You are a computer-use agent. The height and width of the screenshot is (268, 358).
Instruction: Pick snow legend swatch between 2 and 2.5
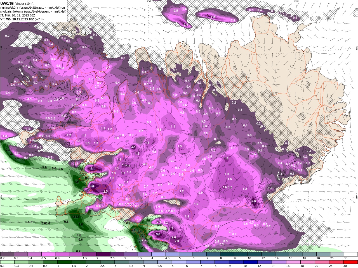[103, 254]
